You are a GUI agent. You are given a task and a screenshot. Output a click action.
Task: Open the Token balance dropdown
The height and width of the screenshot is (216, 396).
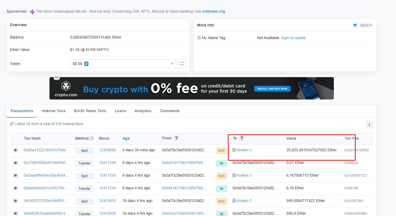point(123,64)
